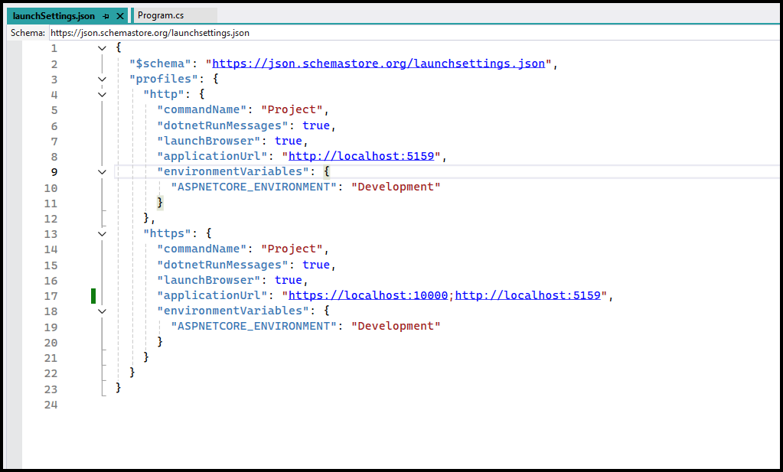Click the http://localhost:5159 link on line 8
This screenshot has width=783, height=472.
point(361,156)
